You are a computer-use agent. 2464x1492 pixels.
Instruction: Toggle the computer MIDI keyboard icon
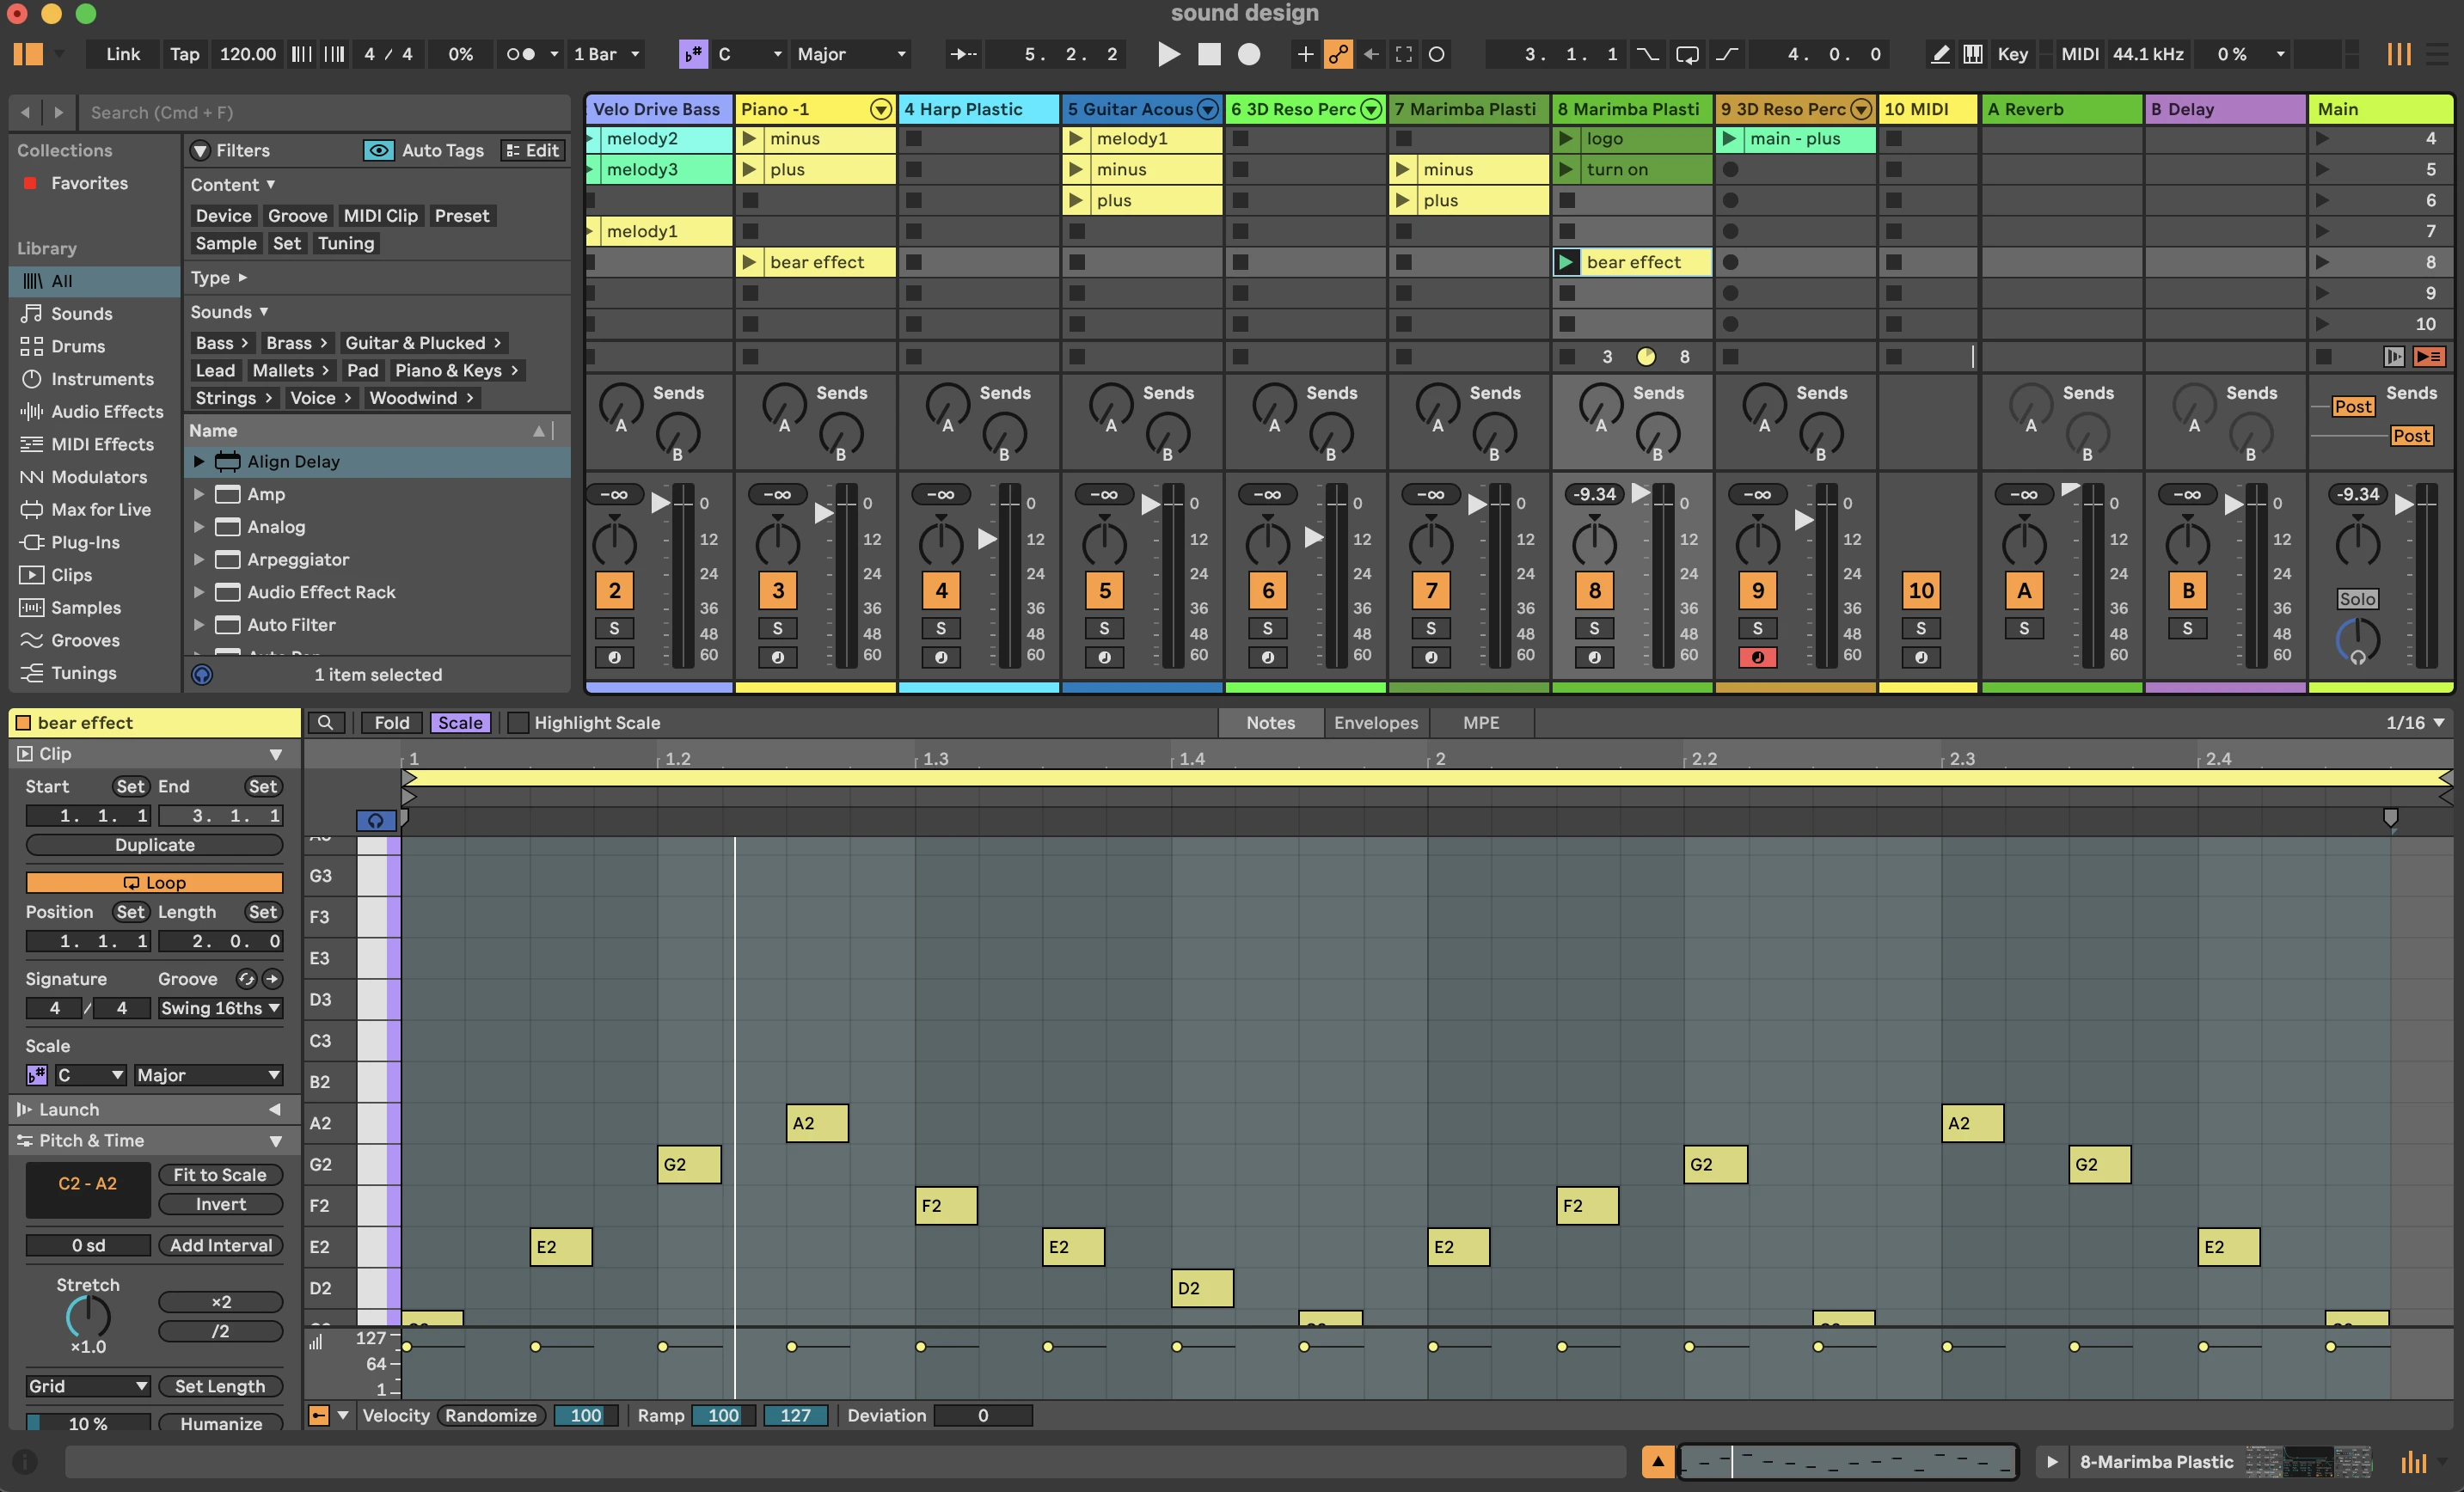[x=1973, y=54]
